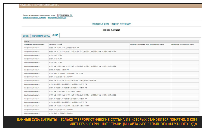Click the cell starting 'ст.322.3; ст.205.1 ч.3'

coord(89,70)
